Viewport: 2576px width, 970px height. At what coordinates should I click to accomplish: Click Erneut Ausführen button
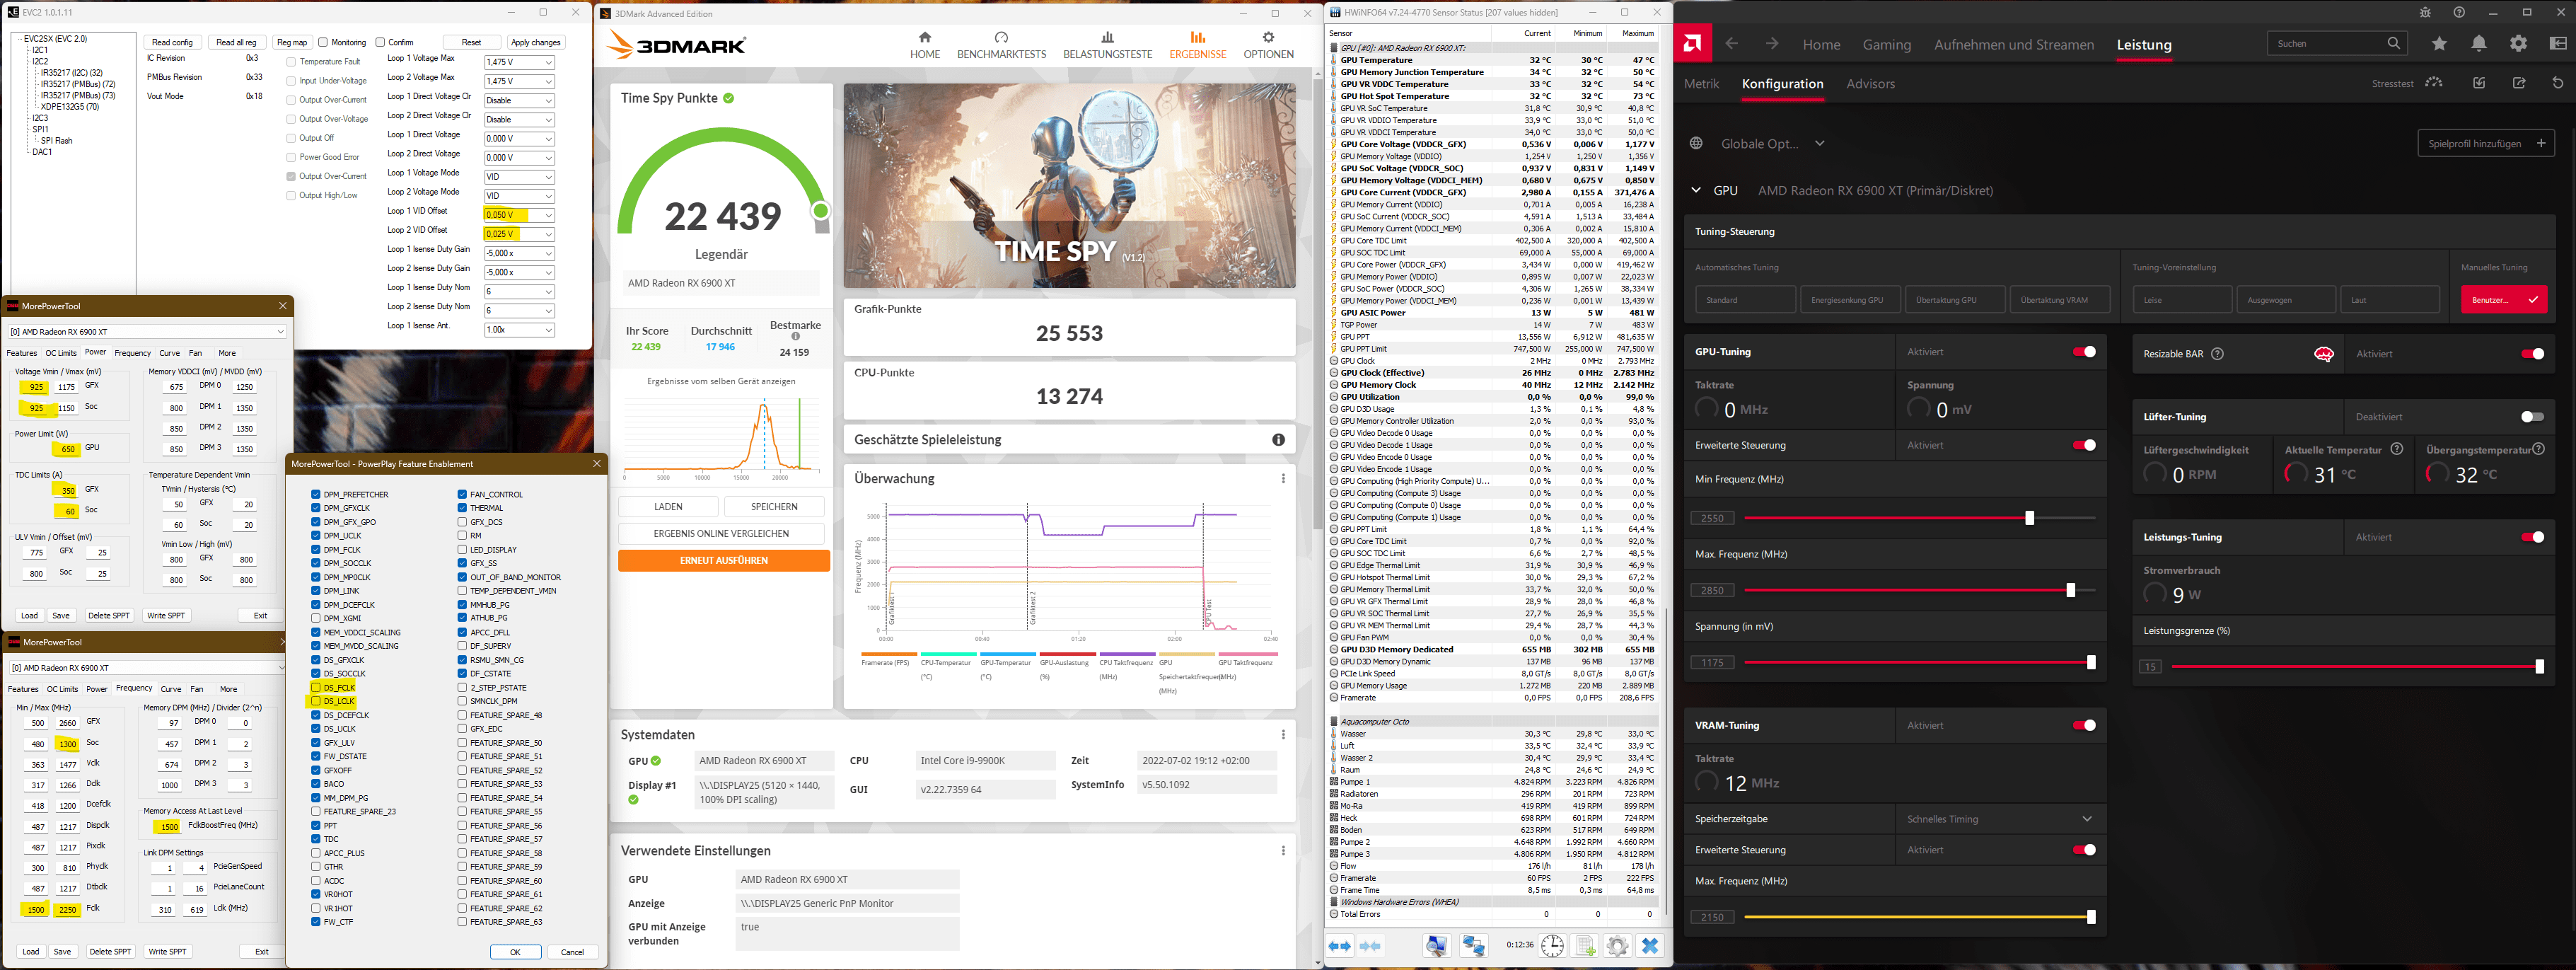pyautogui.click(x=724, y=561)
